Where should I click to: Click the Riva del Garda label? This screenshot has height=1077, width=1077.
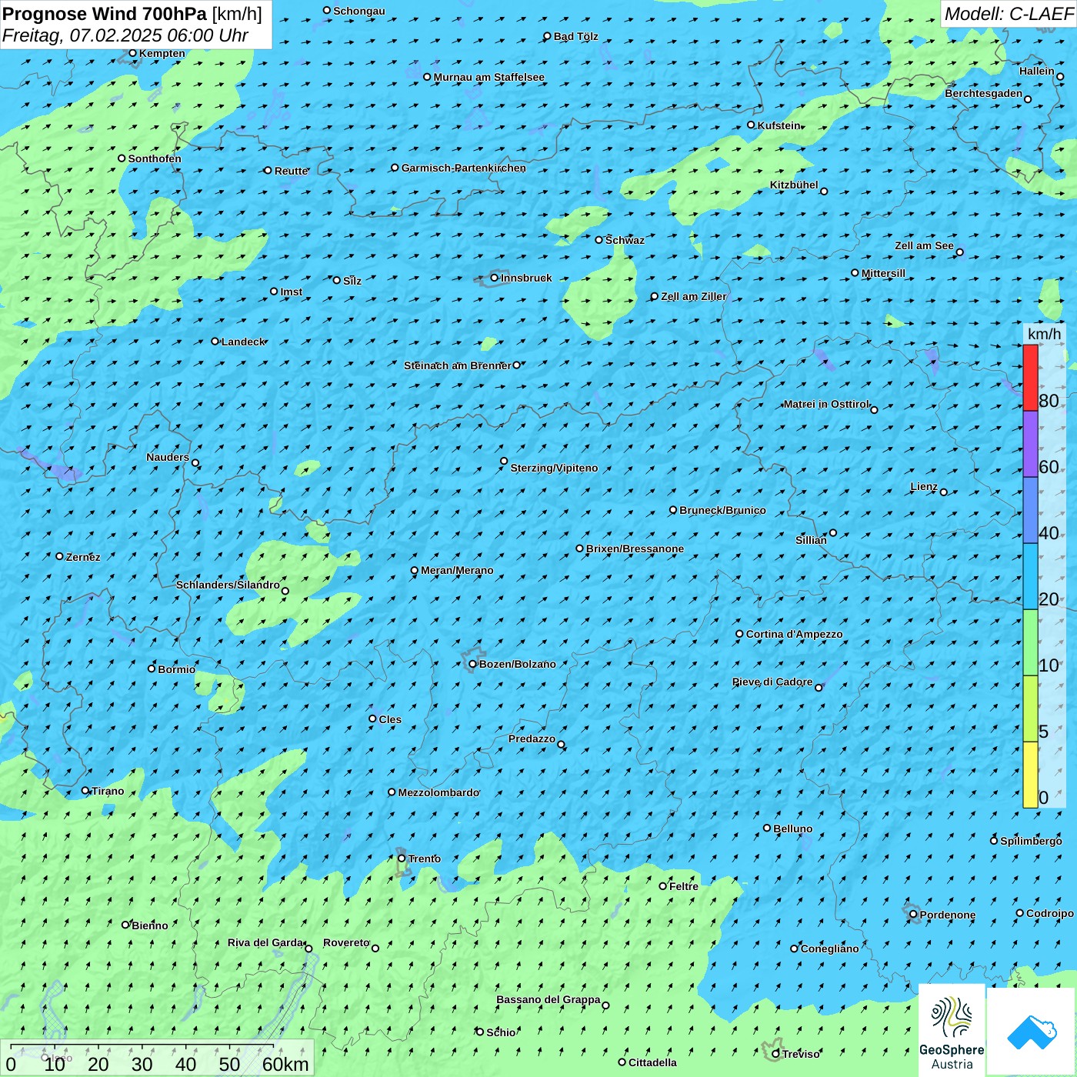pyautogui.click(x=265, y=942)
